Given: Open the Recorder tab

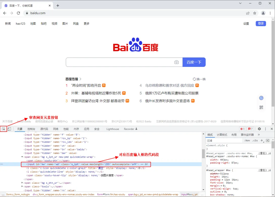Looking at the screenshot, I should point(130,129).
